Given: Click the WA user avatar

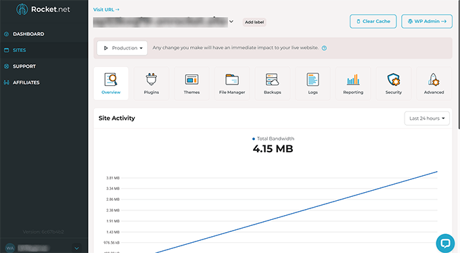Looking at the screenshot, I should point(10,248).
